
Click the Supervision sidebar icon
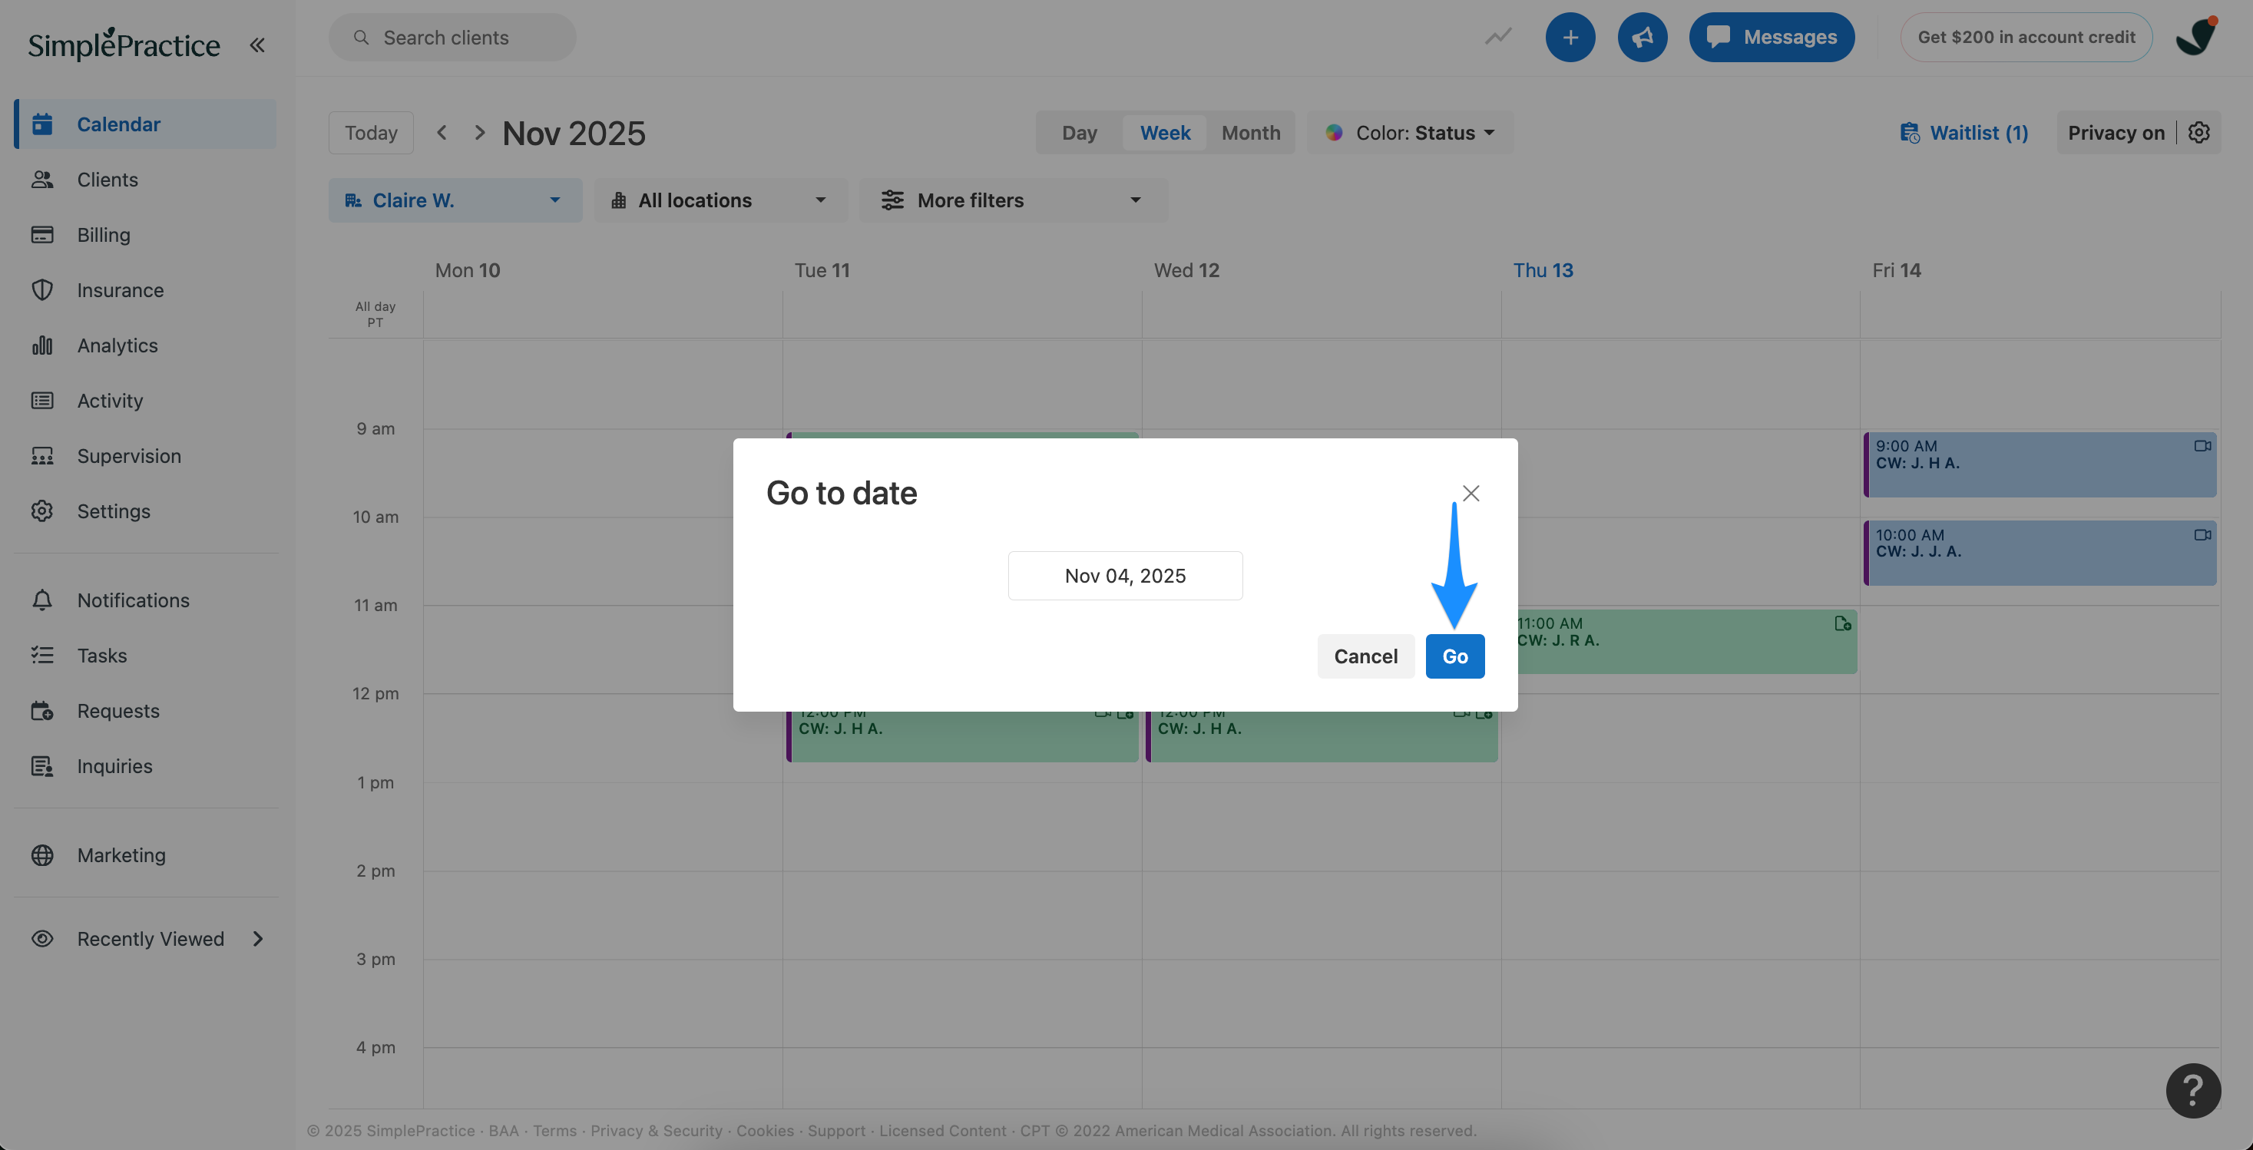pos(42,456)
